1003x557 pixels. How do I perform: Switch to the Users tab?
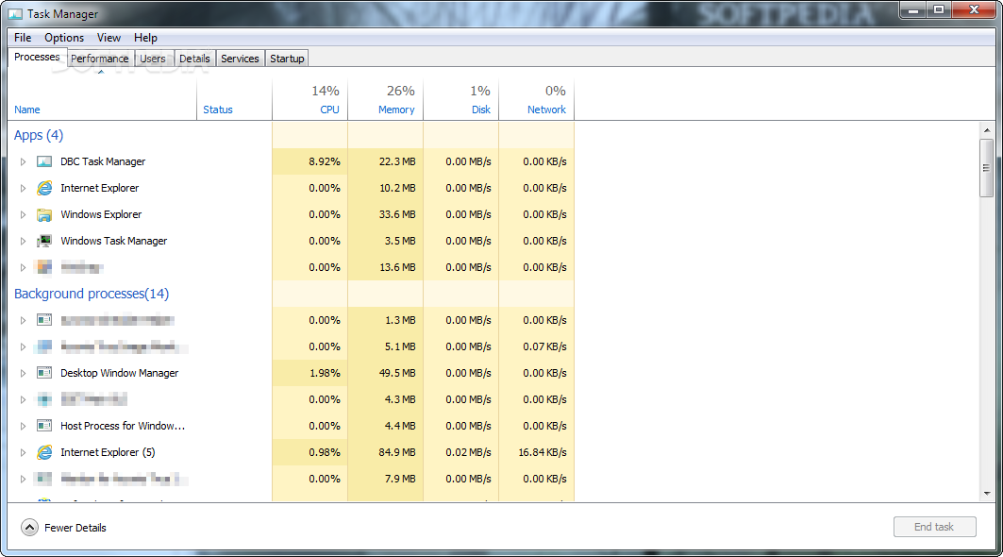(153, 59)
